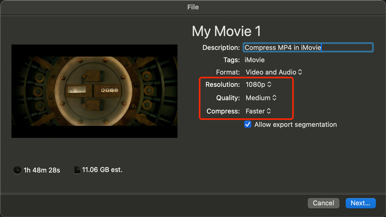Open the Resolution dropdown set to 1080p

(259, 84)
